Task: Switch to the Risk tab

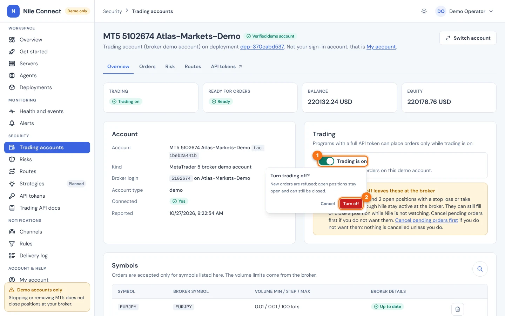Action: 170,66
